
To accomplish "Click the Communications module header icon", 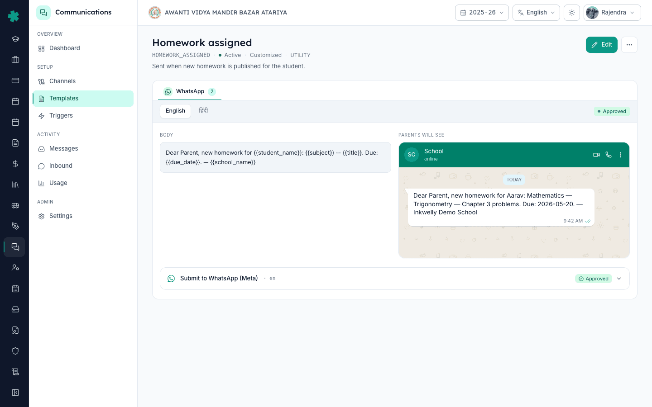I will pos(43,13).
